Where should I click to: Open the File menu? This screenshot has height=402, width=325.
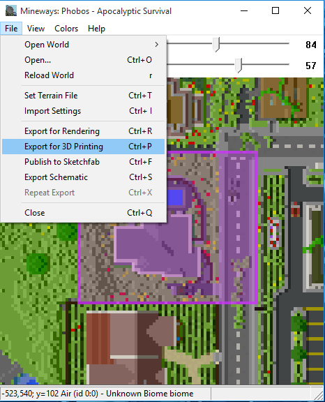11,29
